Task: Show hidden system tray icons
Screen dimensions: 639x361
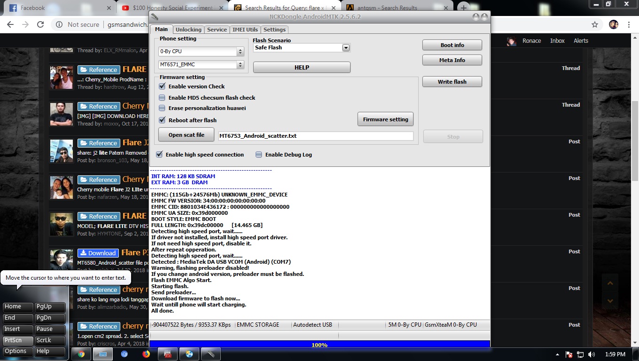Action: (x=558, y=354)
